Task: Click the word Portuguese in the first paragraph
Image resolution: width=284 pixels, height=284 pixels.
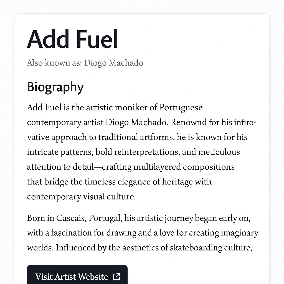Action: (181, 108)
